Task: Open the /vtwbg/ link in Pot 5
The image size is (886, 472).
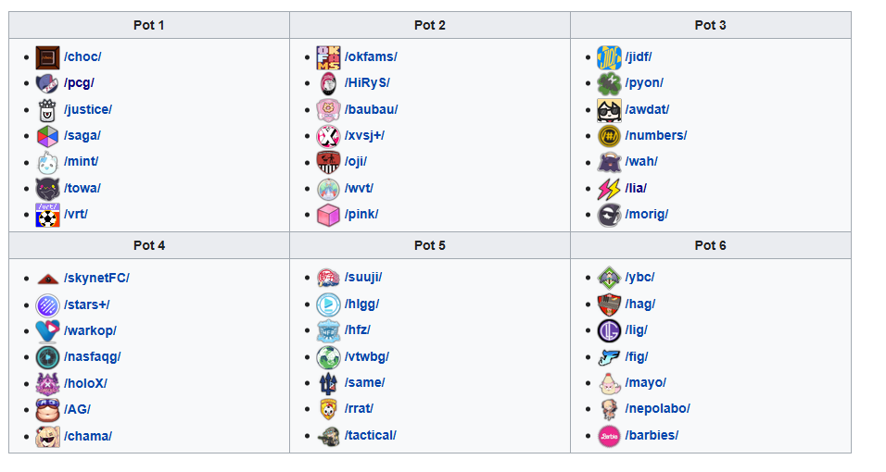Action: point(367,357)
